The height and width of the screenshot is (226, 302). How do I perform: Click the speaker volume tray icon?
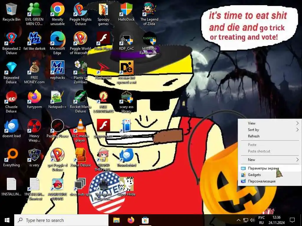pos(252,220)
